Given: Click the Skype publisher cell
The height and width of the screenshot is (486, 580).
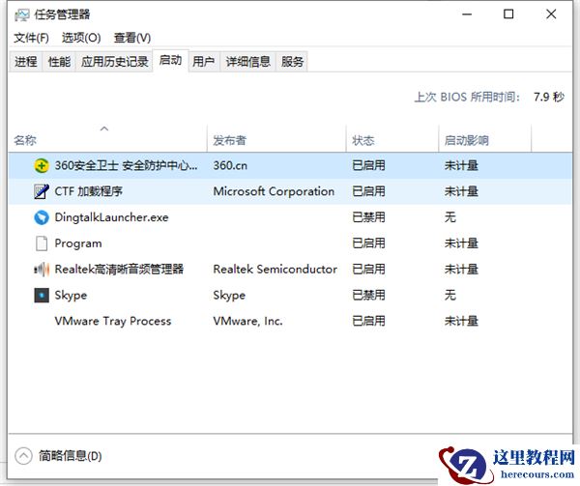Looking at the screenshot, I should click(x=229, y=296).
